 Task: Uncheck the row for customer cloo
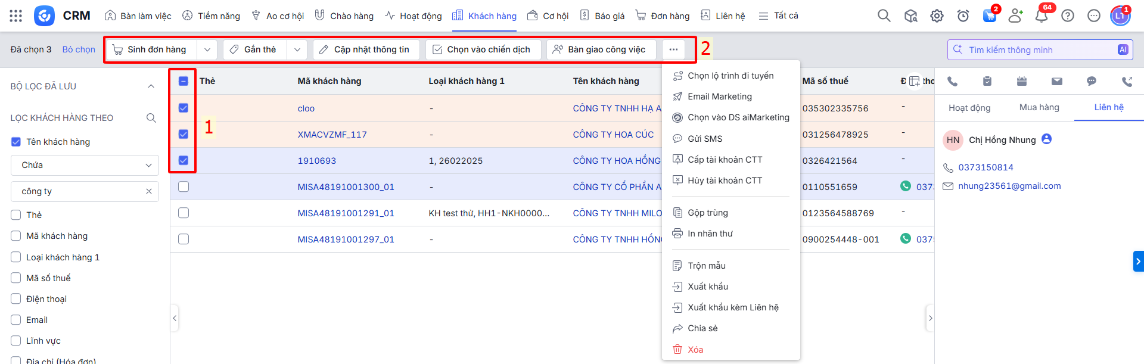click(184, 108)
